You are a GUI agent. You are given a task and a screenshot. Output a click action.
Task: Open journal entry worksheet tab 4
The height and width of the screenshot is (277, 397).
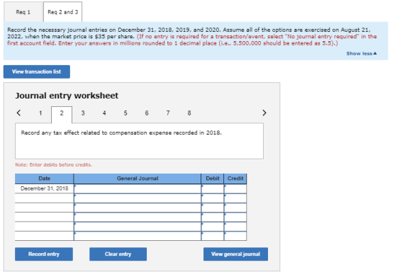(x=104, y=113)
